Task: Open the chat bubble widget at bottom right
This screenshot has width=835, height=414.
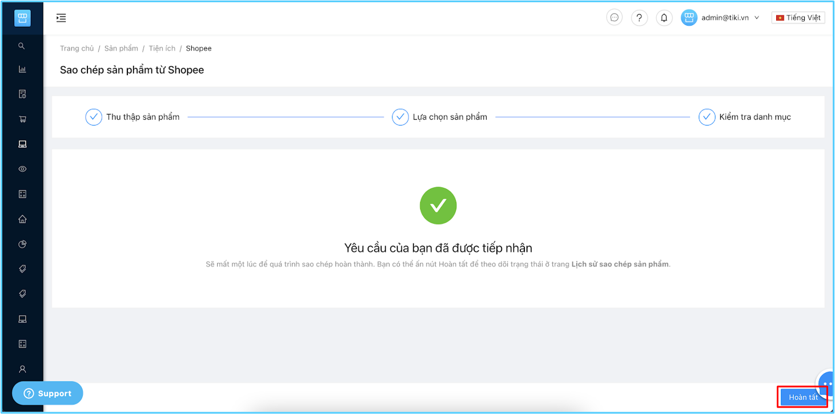Action: coord(827,384)
